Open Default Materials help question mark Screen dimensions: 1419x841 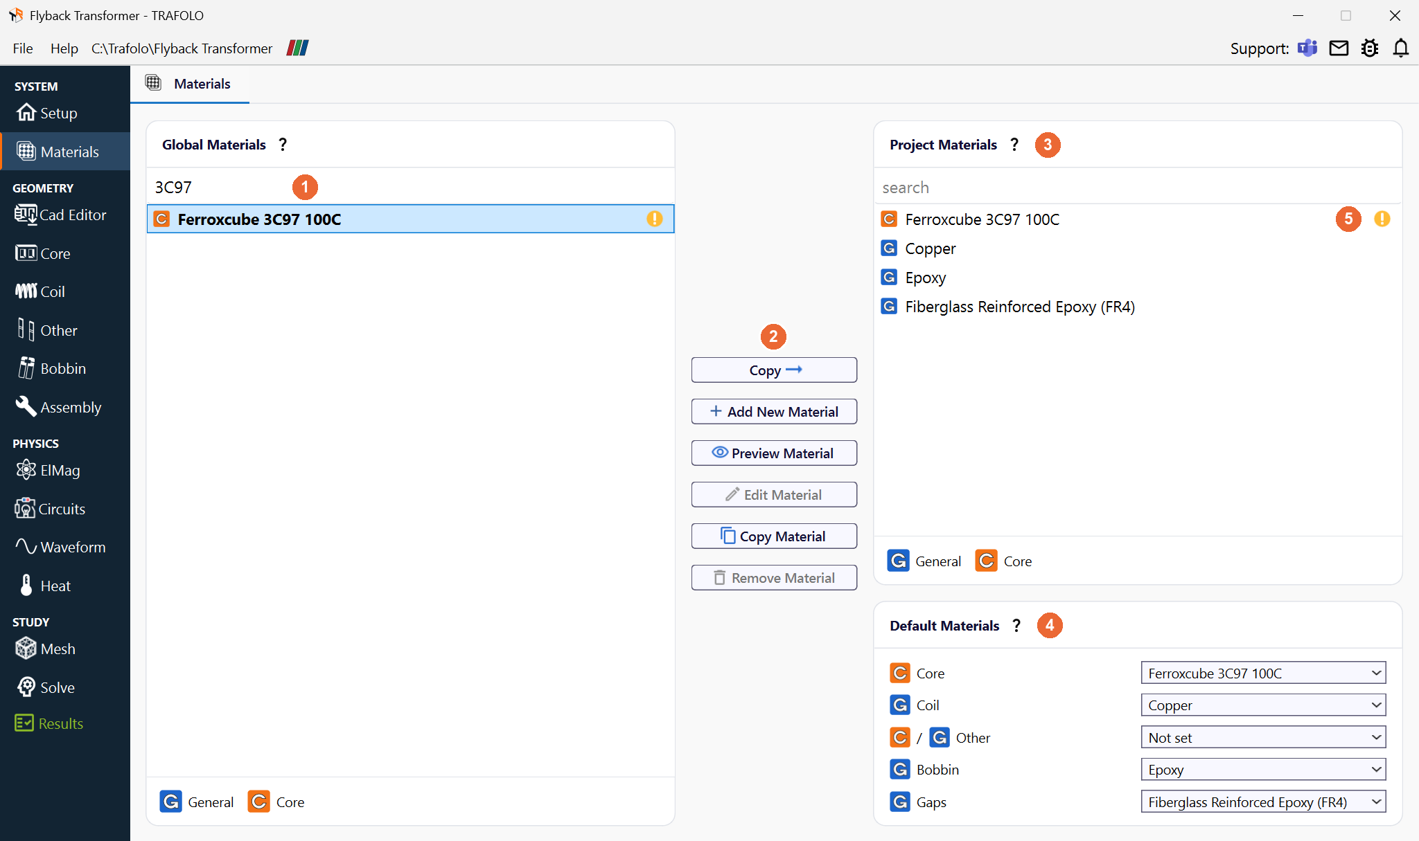point(1016,626)
